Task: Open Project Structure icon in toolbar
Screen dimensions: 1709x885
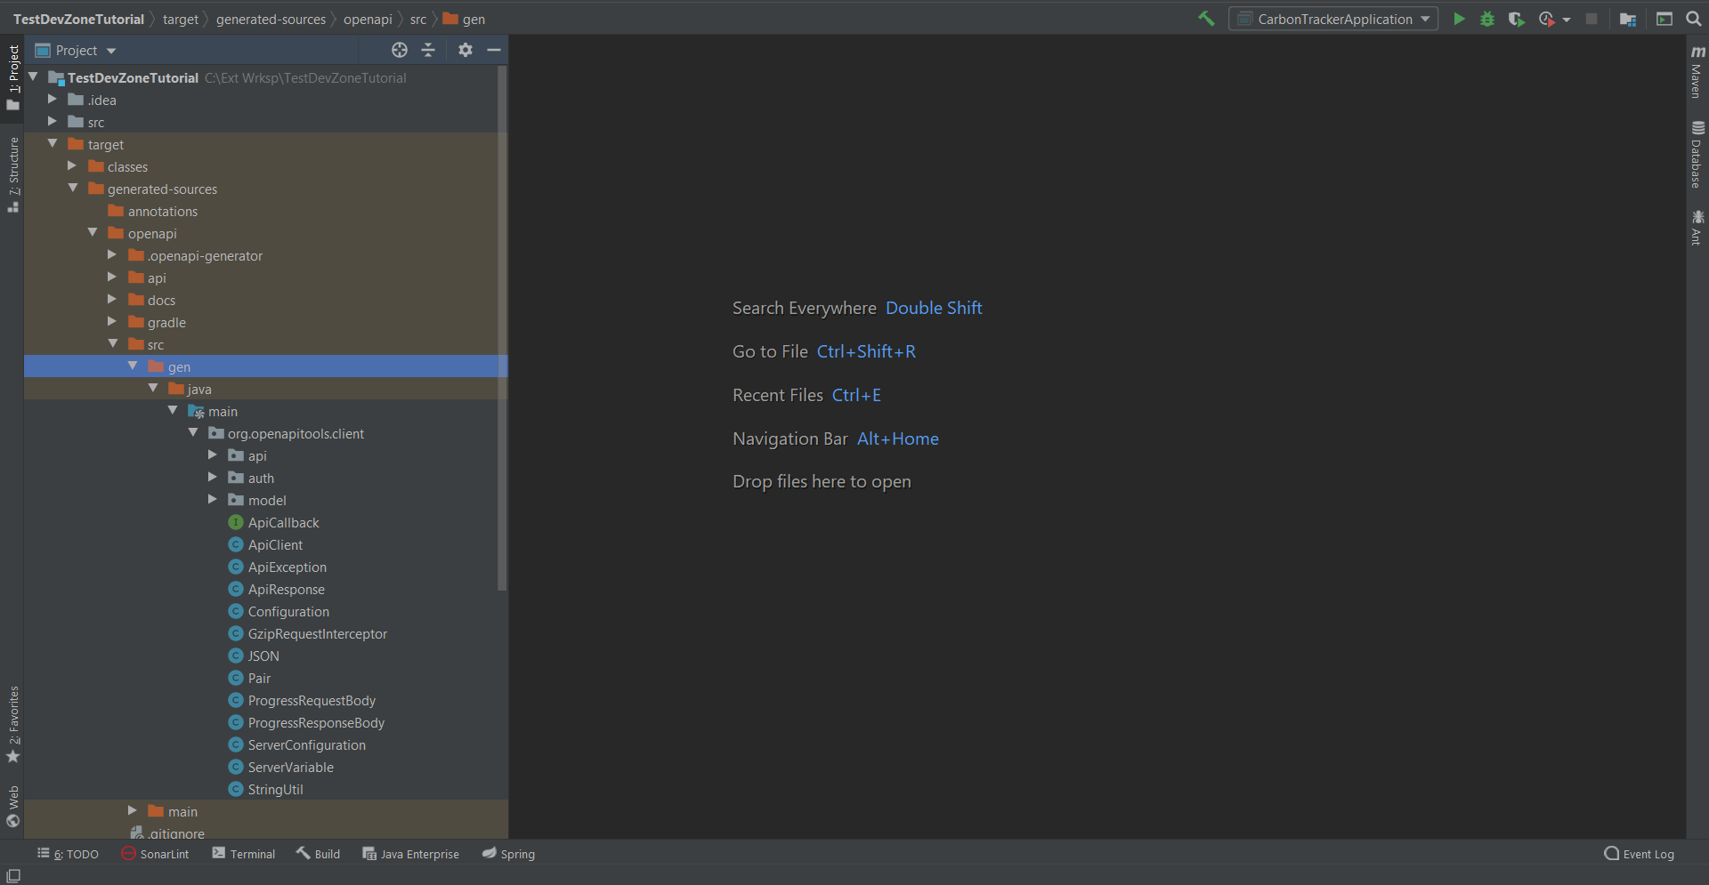Action: click(1628, 19)
